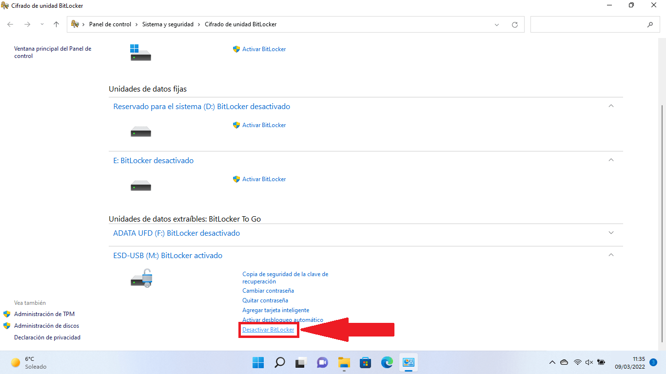
Task: Open 'Sistema y seguridad' breadcrumb
Action: coord(168,24)
